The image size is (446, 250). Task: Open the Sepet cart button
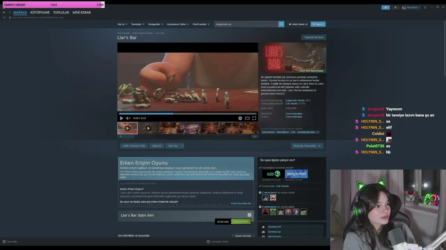(x=318, y=24)
